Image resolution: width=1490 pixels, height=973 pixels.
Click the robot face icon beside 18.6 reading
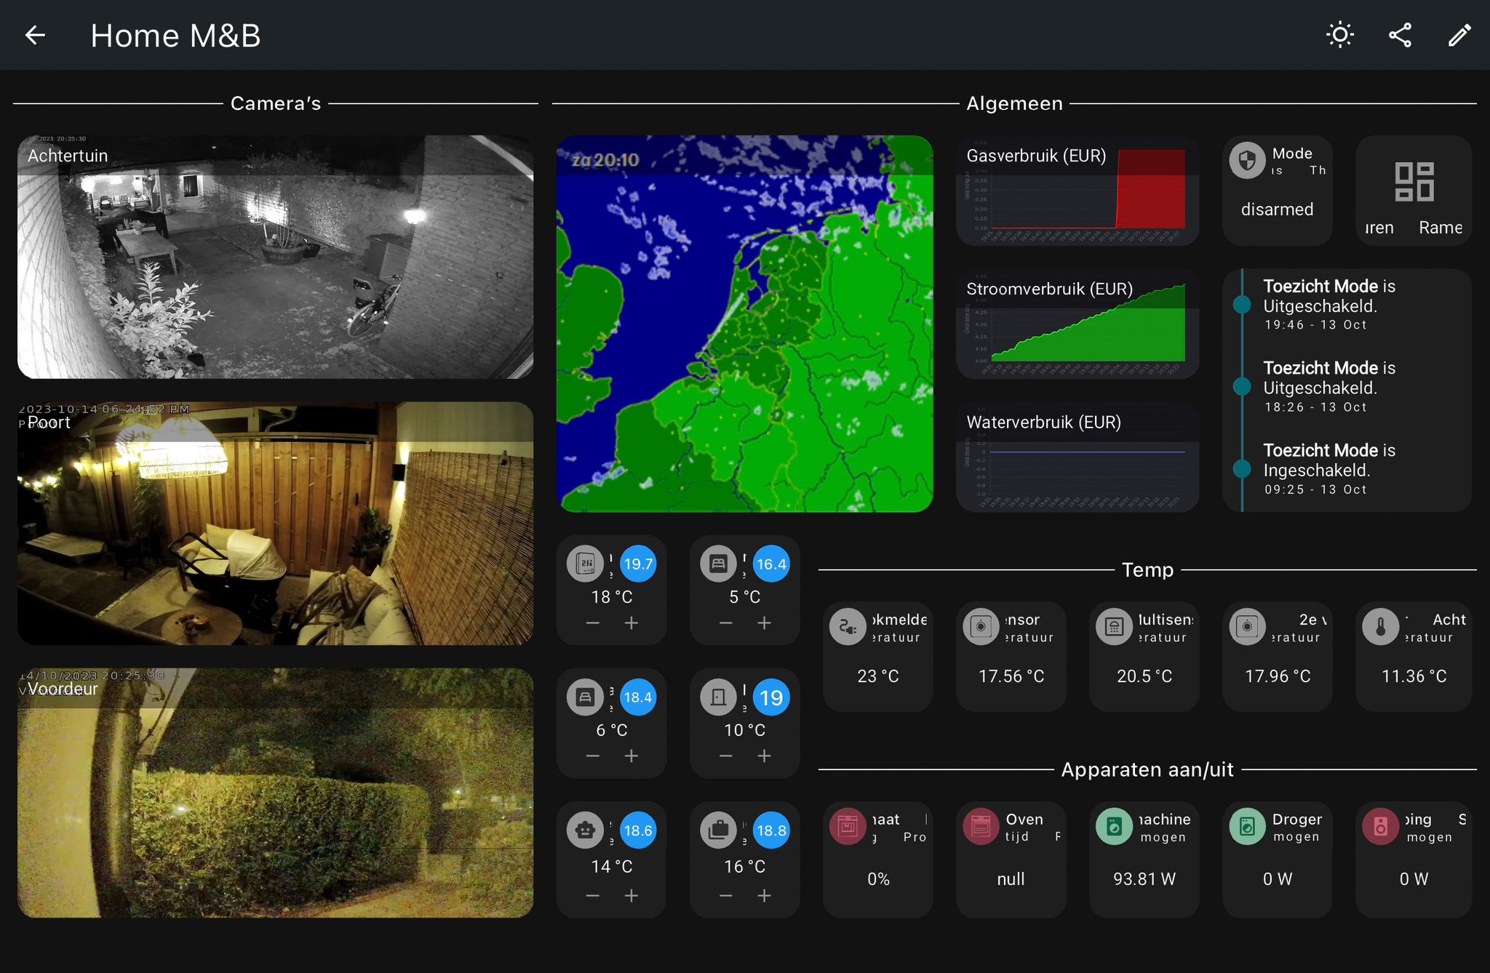click(x=586, y=830)
